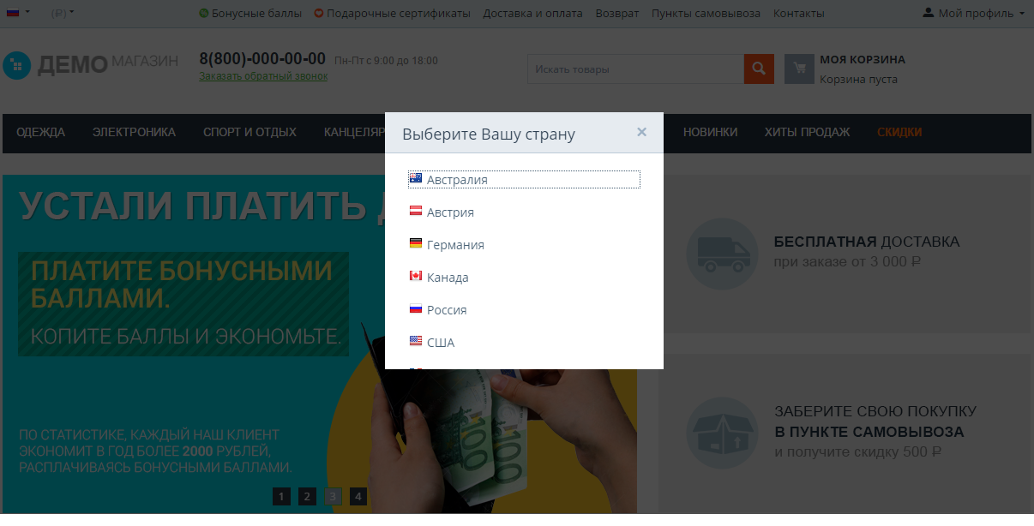This screenshot has height=526, width=1034.
Task: Open the ЭЛЕКТРОНИКА category menu
Action: [x=134, y=132]
